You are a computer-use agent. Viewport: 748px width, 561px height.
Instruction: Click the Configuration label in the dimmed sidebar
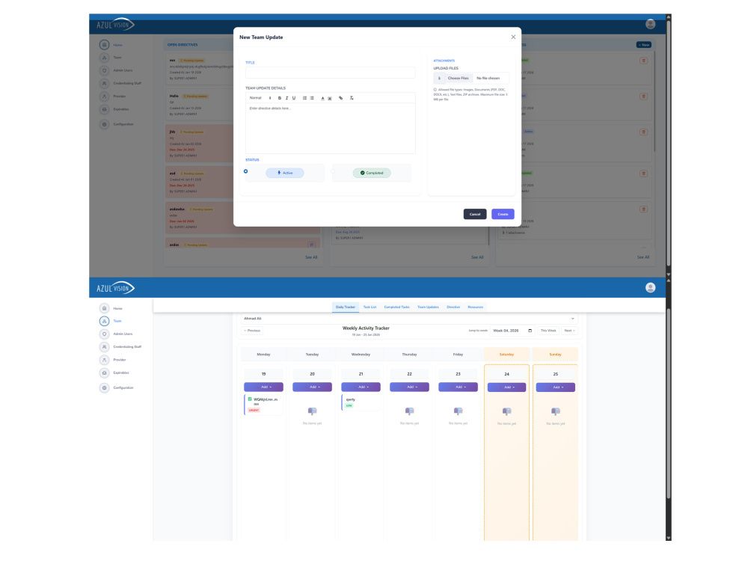(x=123, y=124)
